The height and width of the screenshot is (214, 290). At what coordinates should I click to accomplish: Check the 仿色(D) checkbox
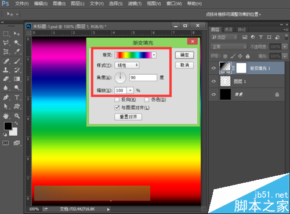click(147, 100)
